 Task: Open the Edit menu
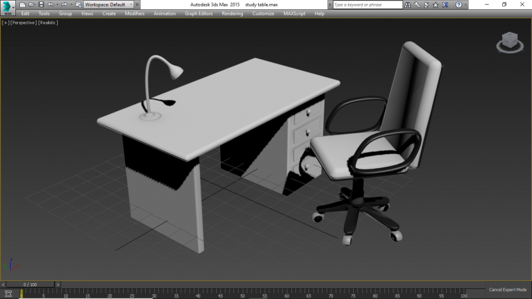(x=25, y=13)
